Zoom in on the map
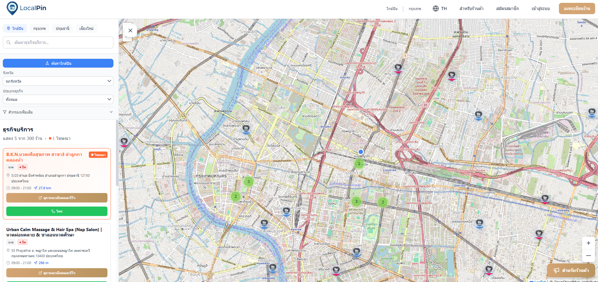Viewport: 598px width, 282px height. point(588,243)
